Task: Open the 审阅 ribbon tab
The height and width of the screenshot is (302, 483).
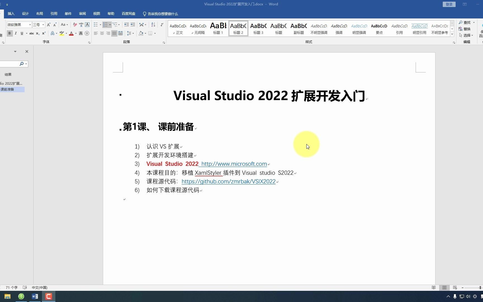Action: [x=82, y=13]
